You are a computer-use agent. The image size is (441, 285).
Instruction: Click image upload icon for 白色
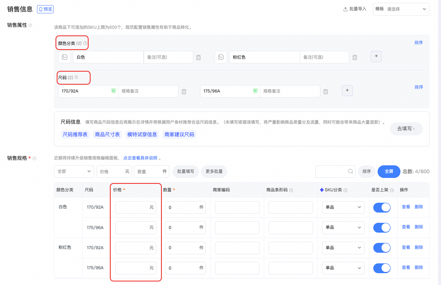point(65,57)
